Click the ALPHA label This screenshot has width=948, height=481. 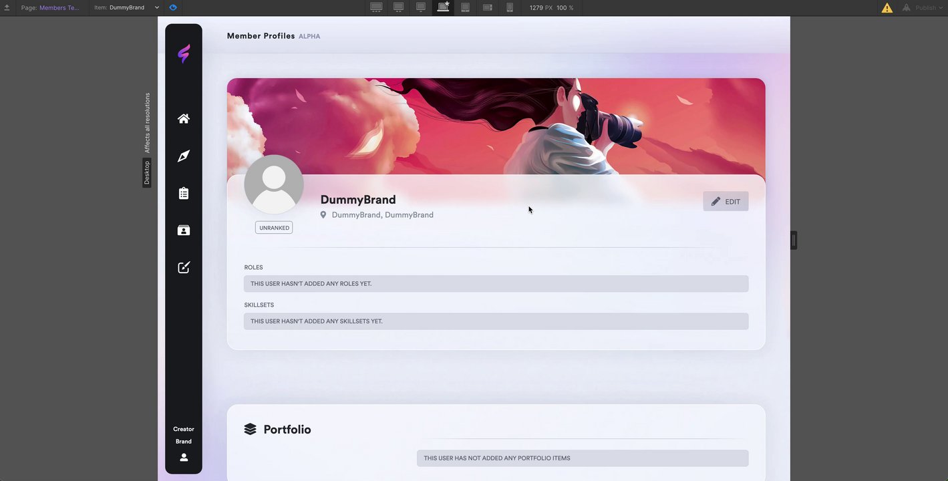(x=309, y=37)
